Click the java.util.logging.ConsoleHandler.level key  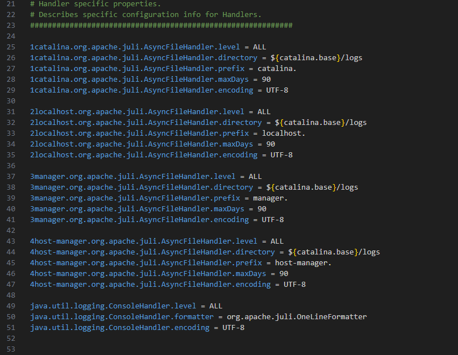[113, 306]
